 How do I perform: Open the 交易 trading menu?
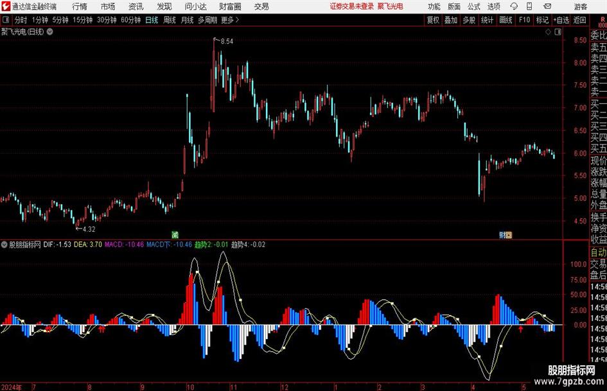[x=261, y=6]
